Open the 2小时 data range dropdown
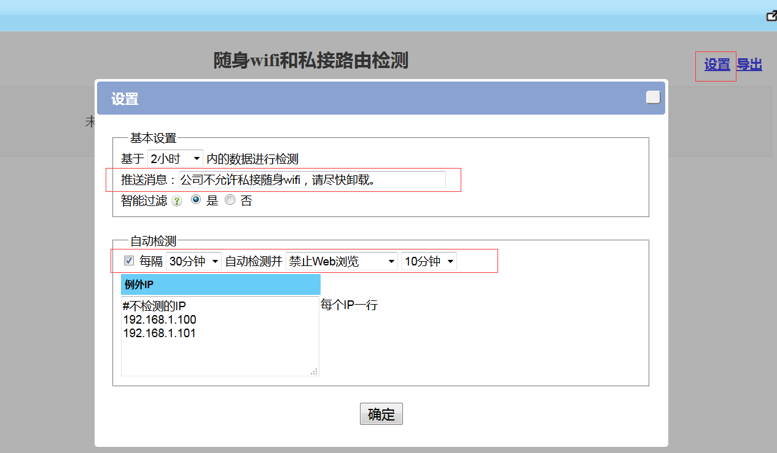The width and height of the screenshot is (777, 453). tap(175, 159)
